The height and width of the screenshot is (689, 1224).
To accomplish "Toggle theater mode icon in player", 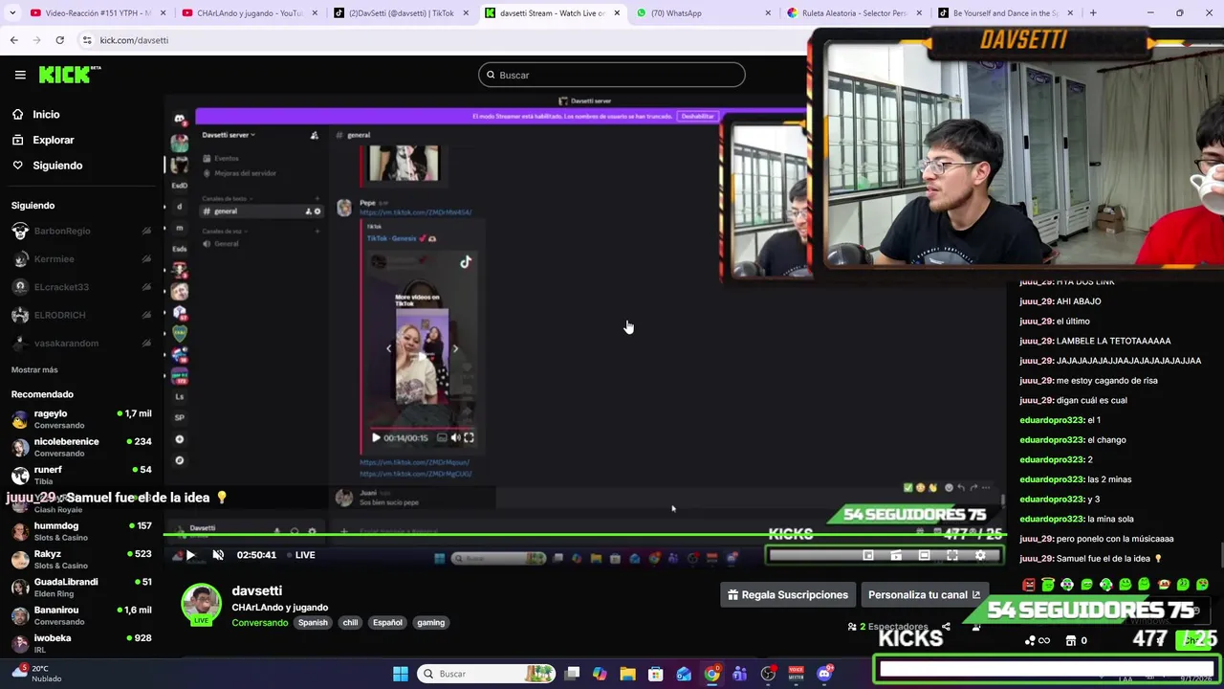I will (x=924, y=555).
